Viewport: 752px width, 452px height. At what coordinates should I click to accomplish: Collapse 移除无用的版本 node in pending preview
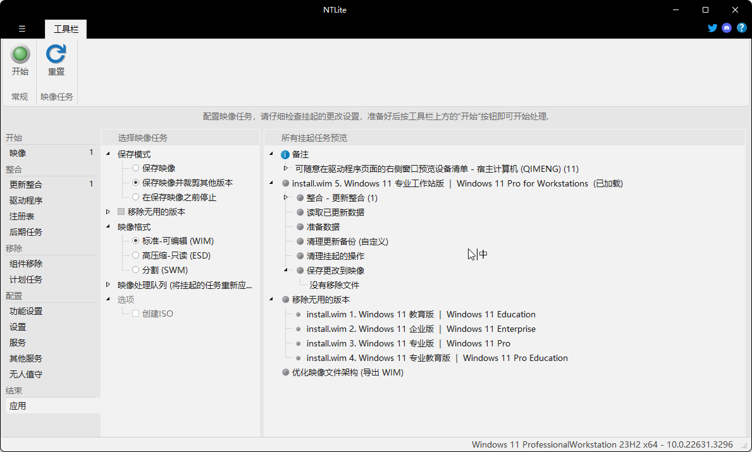271,299
